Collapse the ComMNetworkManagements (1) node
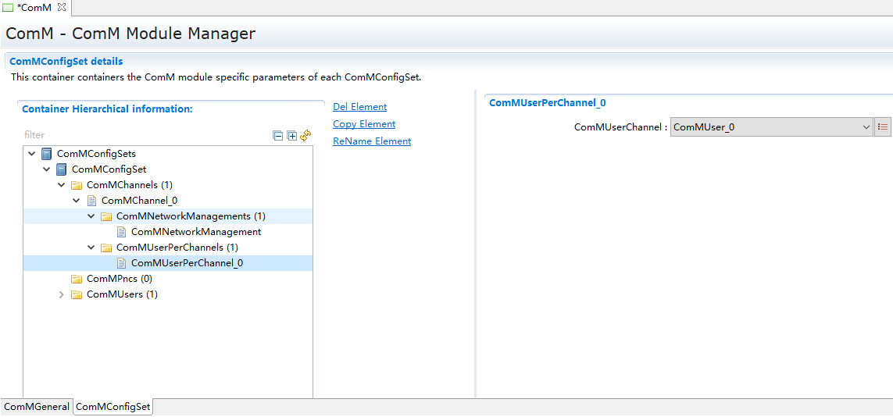893x417 pixels. 91,216
